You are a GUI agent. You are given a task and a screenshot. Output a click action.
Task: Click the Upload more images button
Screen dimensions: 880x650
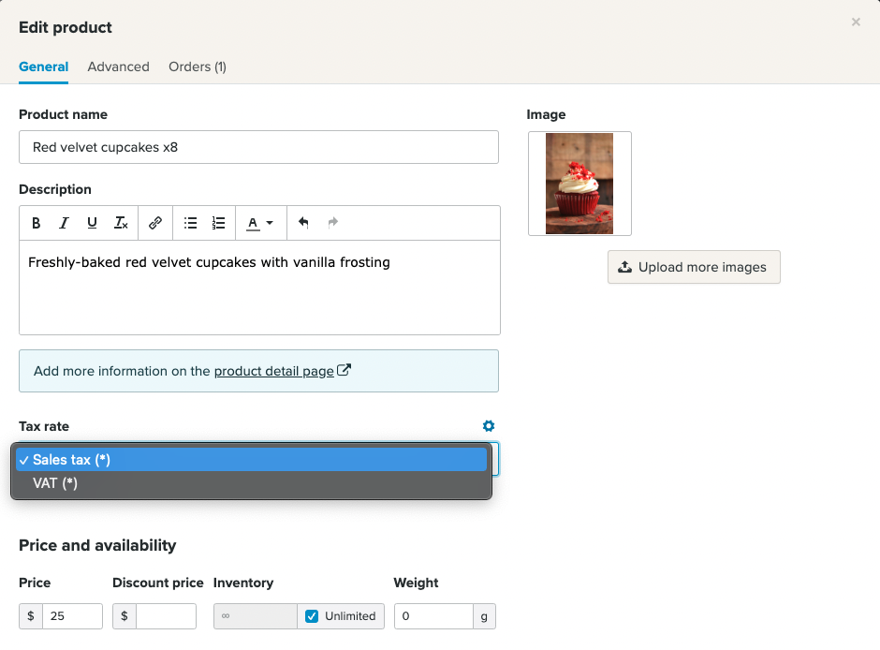[x=694, y=267]
